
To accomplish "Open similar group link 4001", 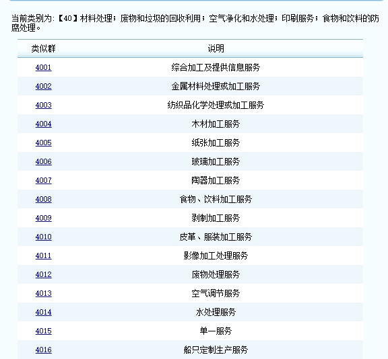I will point(43,67).
